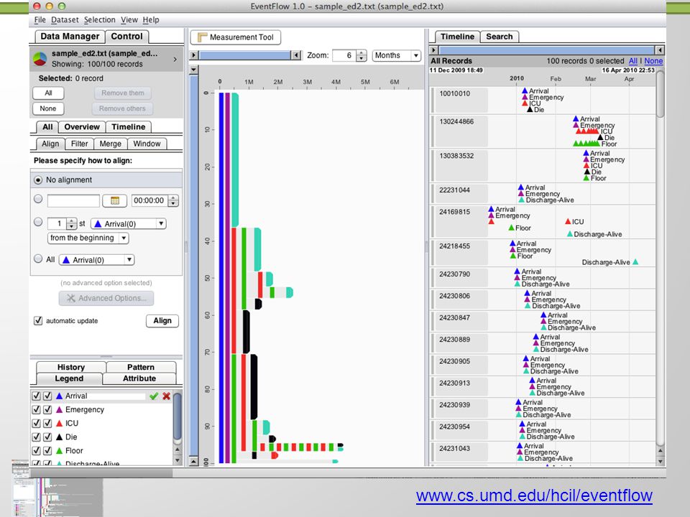Click overview vertical scroll top arrow
The height and width of the screenshot is (517, 690).
click(193, 70)
